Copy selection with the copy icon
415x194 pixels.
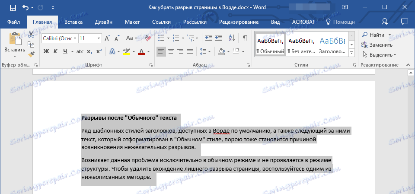point(31,44)
